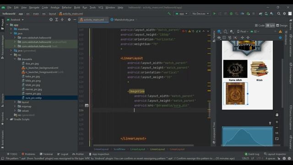Select the Kitab books image in preview
This screenshot has height=165, width=293.
260,69
